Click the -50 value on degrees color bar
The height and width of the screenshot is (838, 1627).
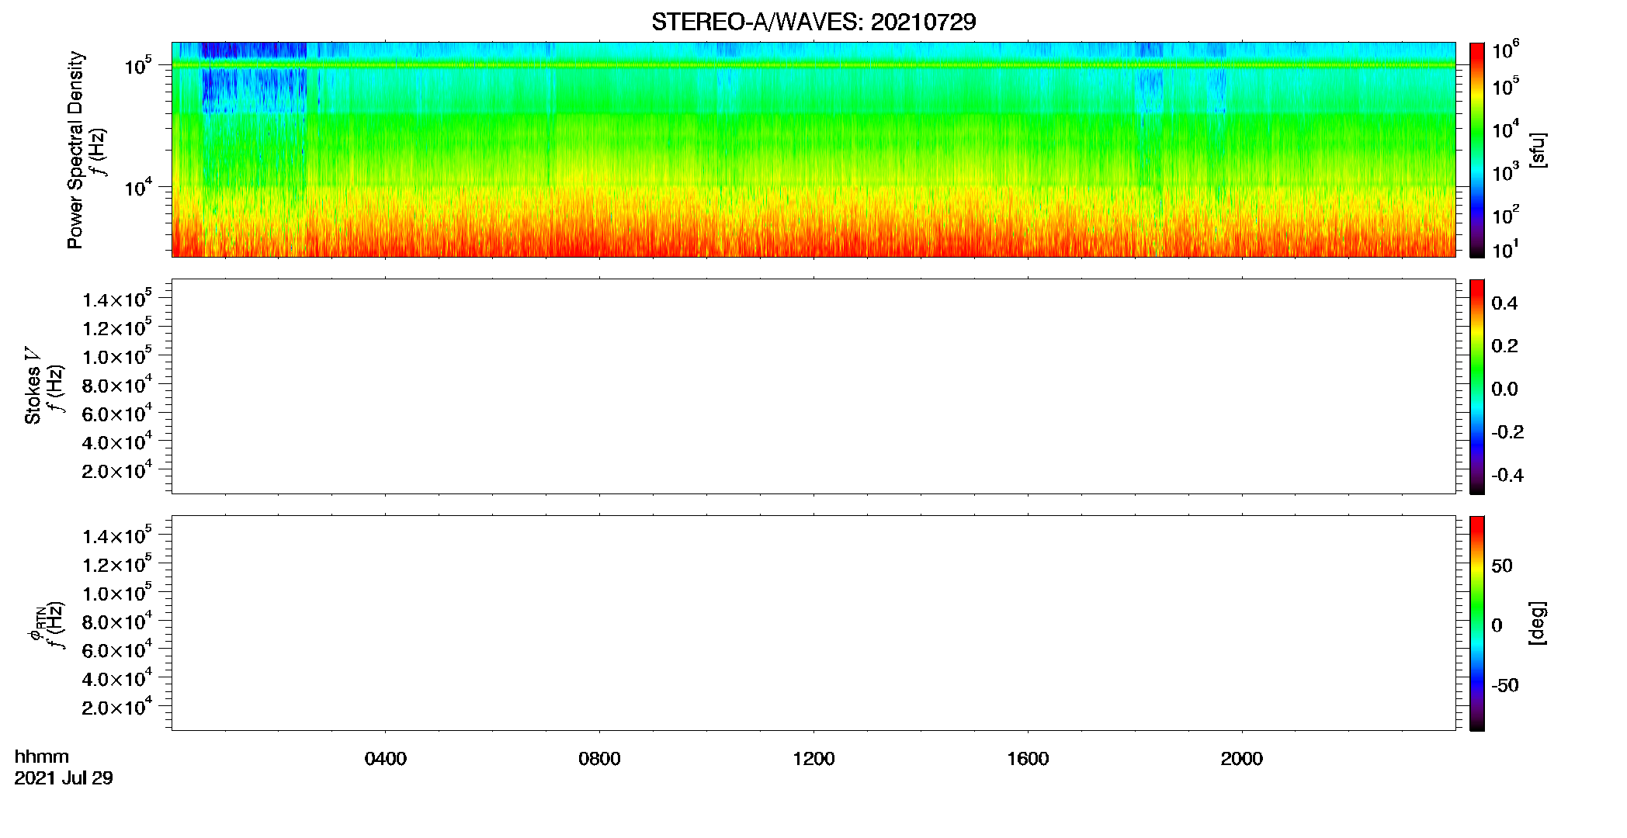click(x=1505, y=686)
